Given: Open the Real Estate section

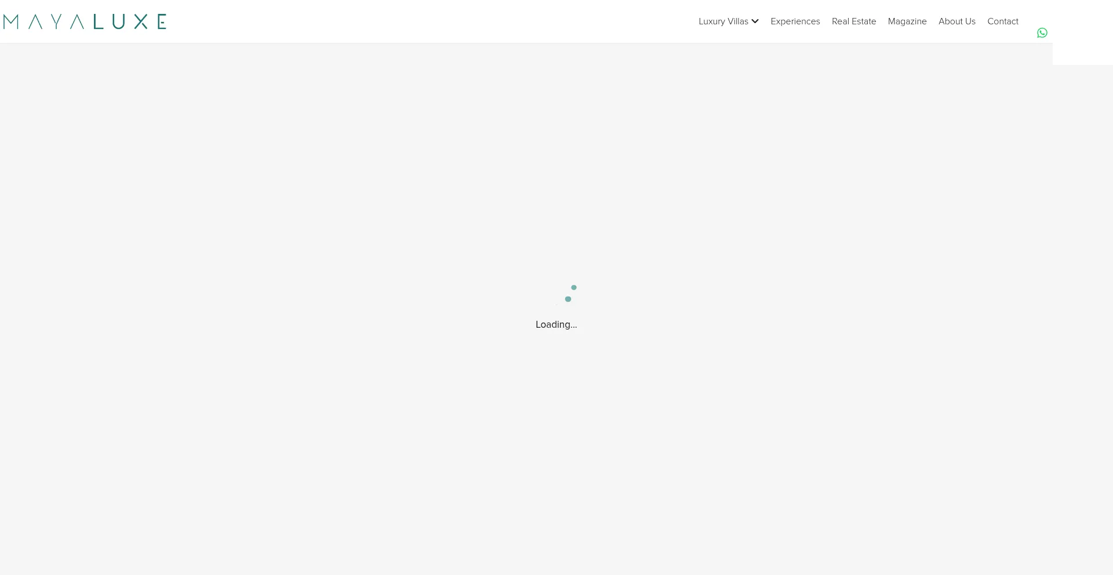Looking at the screenshot, I should coord(854,21).
